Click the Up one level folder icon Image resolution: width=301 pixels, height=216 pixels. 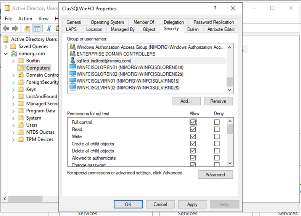click(x=27, y=29)
